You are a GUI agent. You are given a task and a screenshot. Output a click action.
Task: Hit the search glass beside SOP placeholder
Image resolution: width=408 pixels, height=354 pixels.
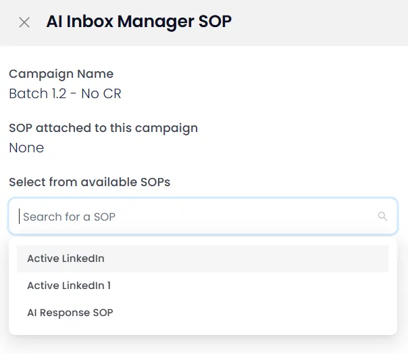tap(382, 216)
